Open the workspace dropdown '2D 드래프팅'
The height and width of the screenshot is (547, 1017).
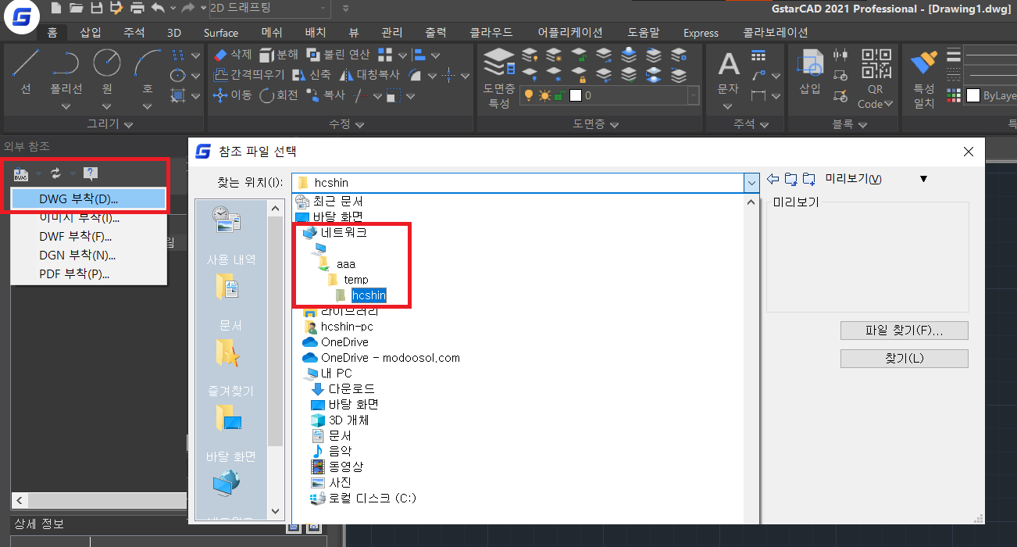point(269,9)
